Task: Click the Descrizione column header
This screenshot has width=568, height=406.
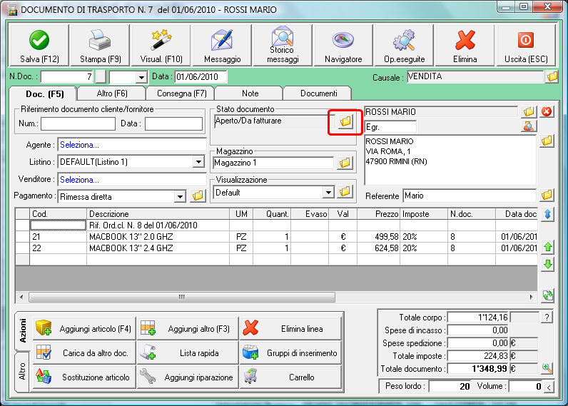Action: tap(158, 213)
